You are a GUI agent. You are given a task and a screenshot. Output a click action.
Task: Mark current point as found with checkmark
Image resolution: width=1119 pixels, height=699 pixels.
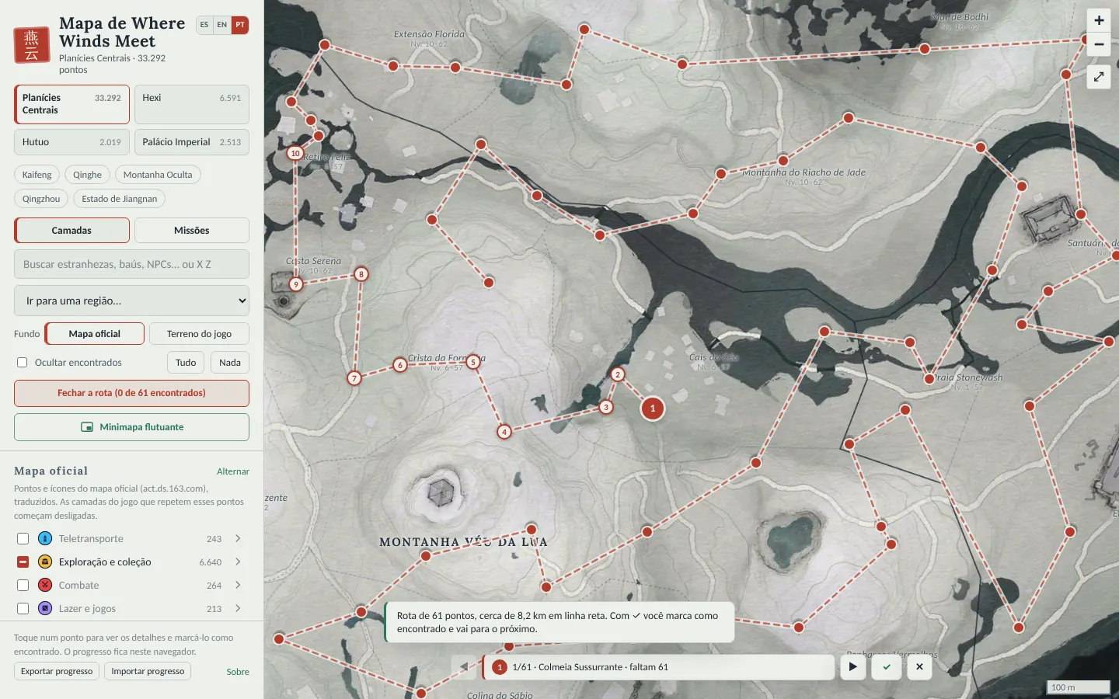(886, 666)
